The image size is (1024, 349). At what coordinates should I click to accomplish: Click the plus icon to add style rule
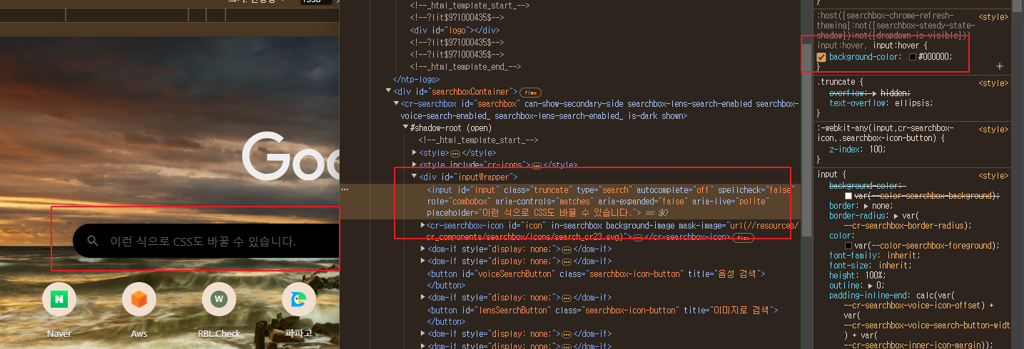pyautogui.click(x=1000, y=66)
